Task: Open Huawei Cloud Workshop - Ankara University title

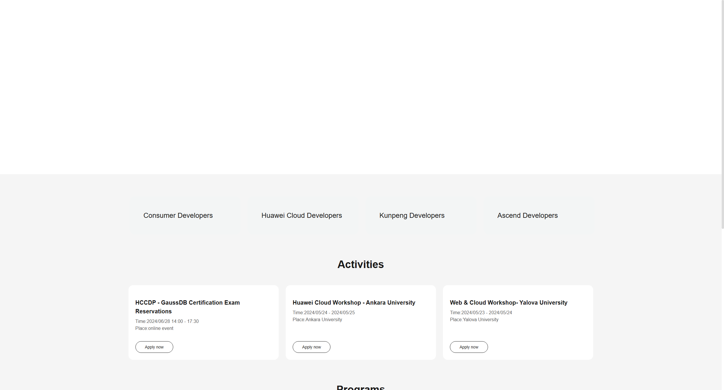Action: pyautogui.click(x=354, y=303)
